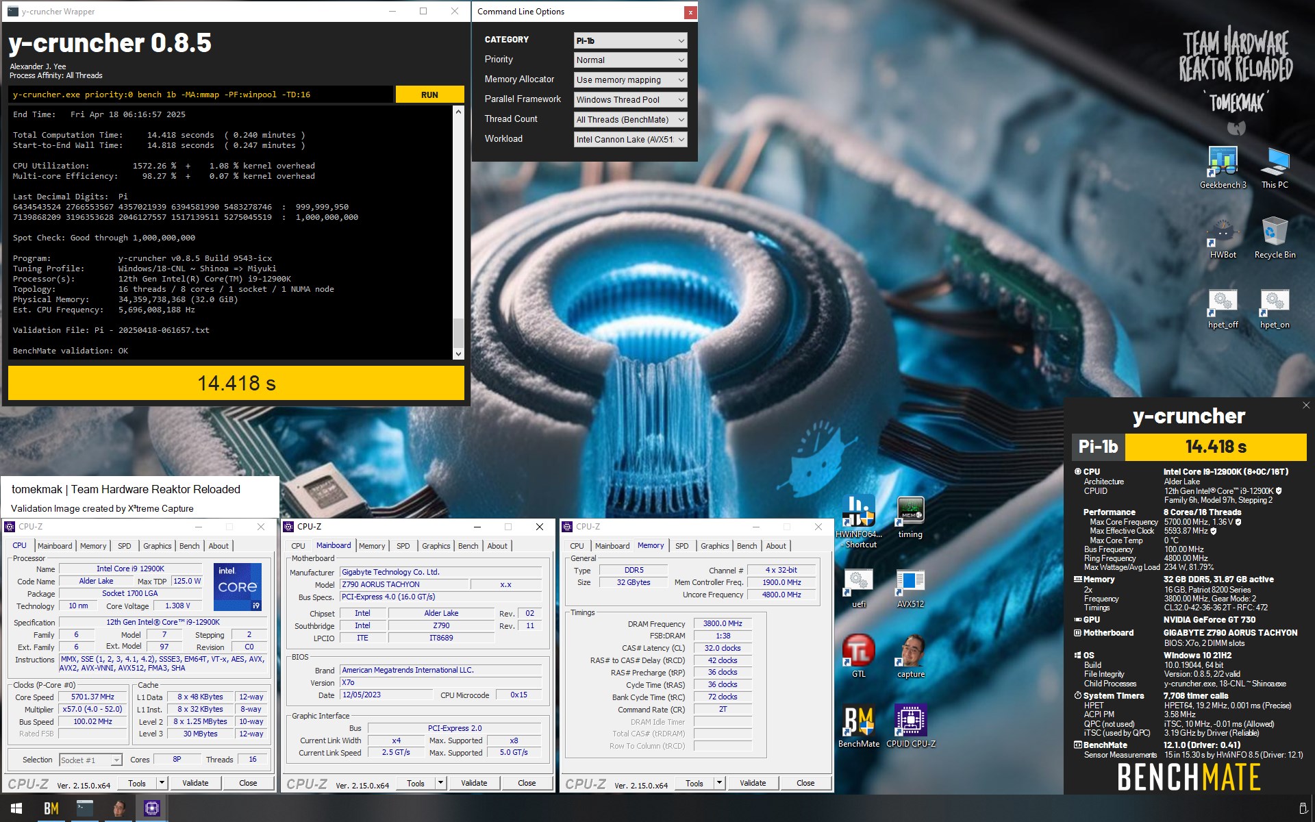Switch to CPU-Z in the taskbar
1315x822 pixels.
click(152, 808)
